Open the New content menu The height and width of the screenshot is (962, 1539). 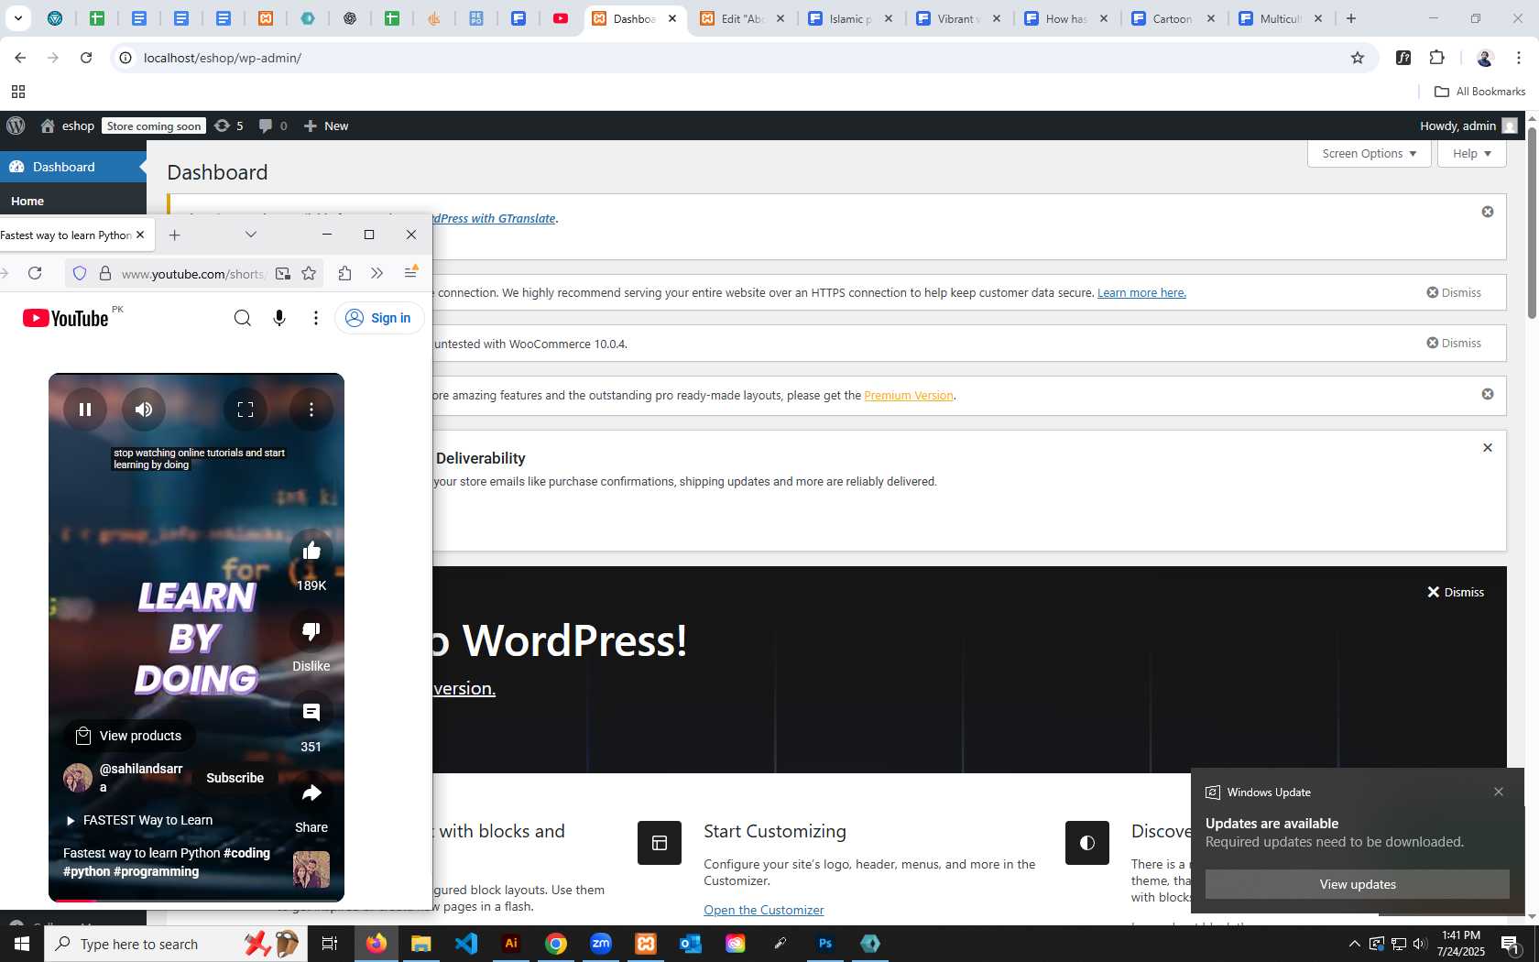click(x=326, y=126)
